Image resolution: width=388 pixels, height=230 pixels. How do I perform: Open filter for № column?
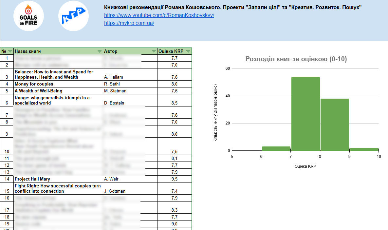click(10, 51)
